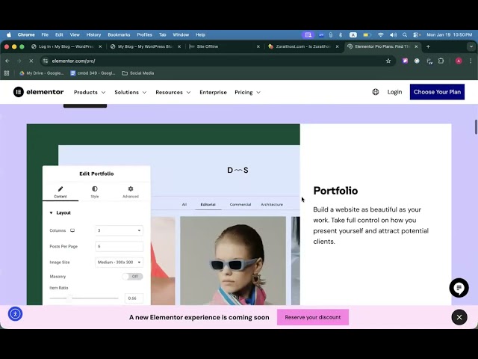The width and height of the screenshot is (478, 359).
Task: Open the accessibility options icon
Action: [15, 314]
